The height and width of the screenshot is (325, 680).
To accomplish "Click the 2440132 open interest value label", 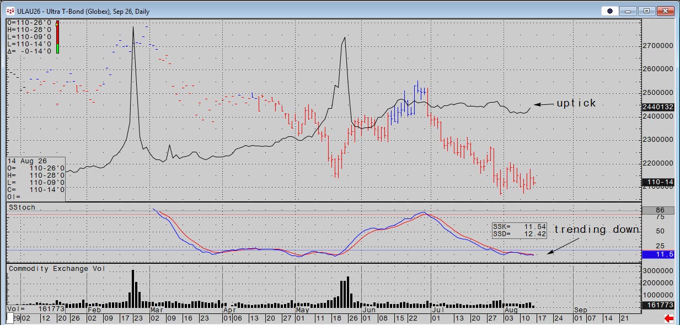I will 658,107.
